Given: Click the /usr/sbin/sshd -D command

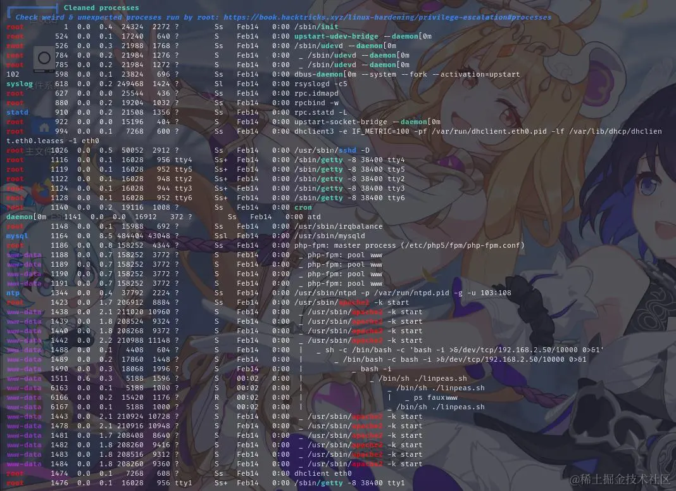Looking at the screenshot, I should tap(332, 150).
